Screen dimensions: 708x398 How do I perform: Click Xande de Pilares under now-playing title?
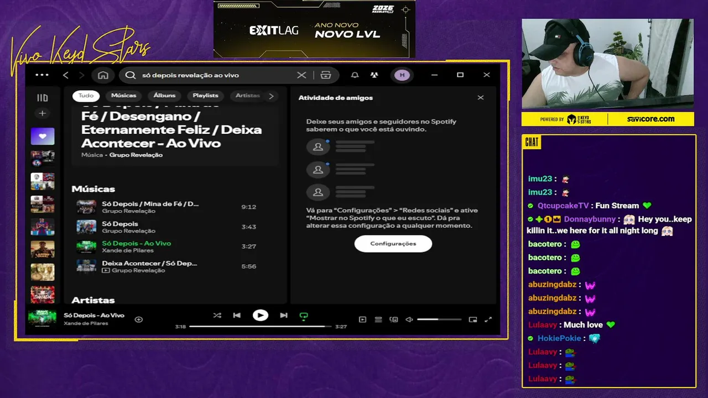coord(86,323)
